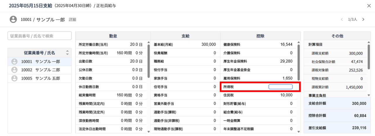
Task: Select employee 10001 サンプル 一郎 in list
Action: coord(40,62)
